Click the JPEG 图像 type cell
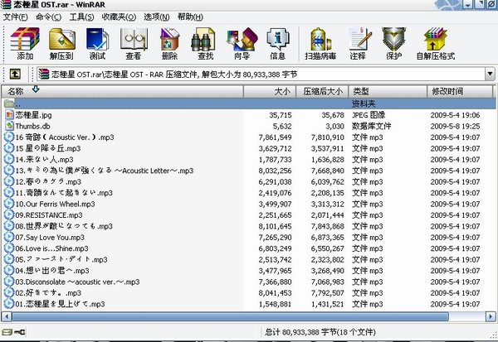This screenshot has width=498, height=342. click(x=369, y=115)
